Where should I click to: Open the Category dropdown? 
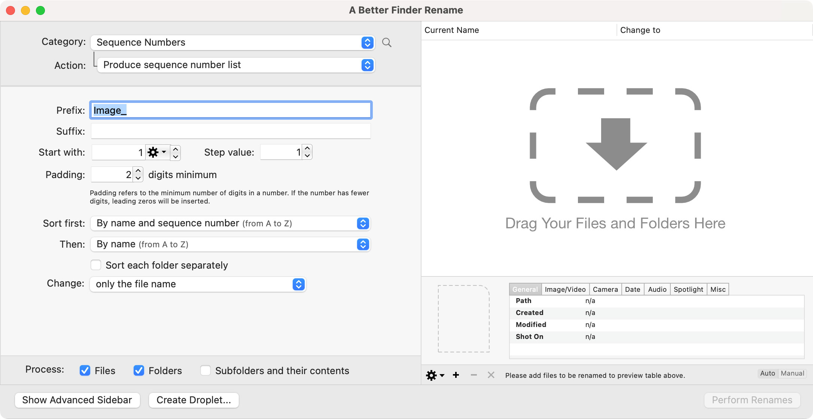tap(232, 43)
